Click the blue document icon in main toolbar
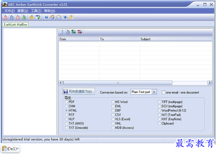Viewport: 217px width, 154px height. [11, 17]
